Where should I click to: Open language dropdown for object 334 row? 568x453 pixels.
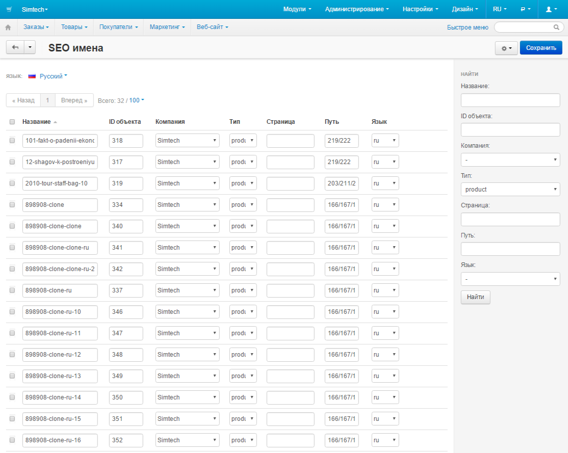pyautogui.click(x=385, y=205)
